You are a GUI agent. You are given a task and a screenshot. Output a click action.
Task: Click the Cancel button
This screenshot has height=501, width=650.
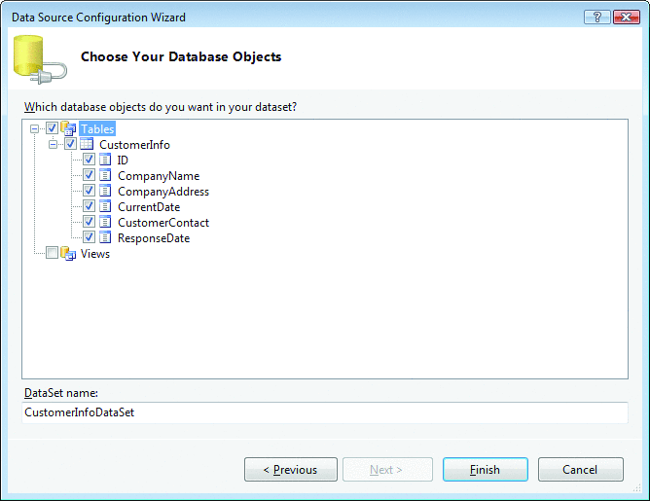click(580, 470)
